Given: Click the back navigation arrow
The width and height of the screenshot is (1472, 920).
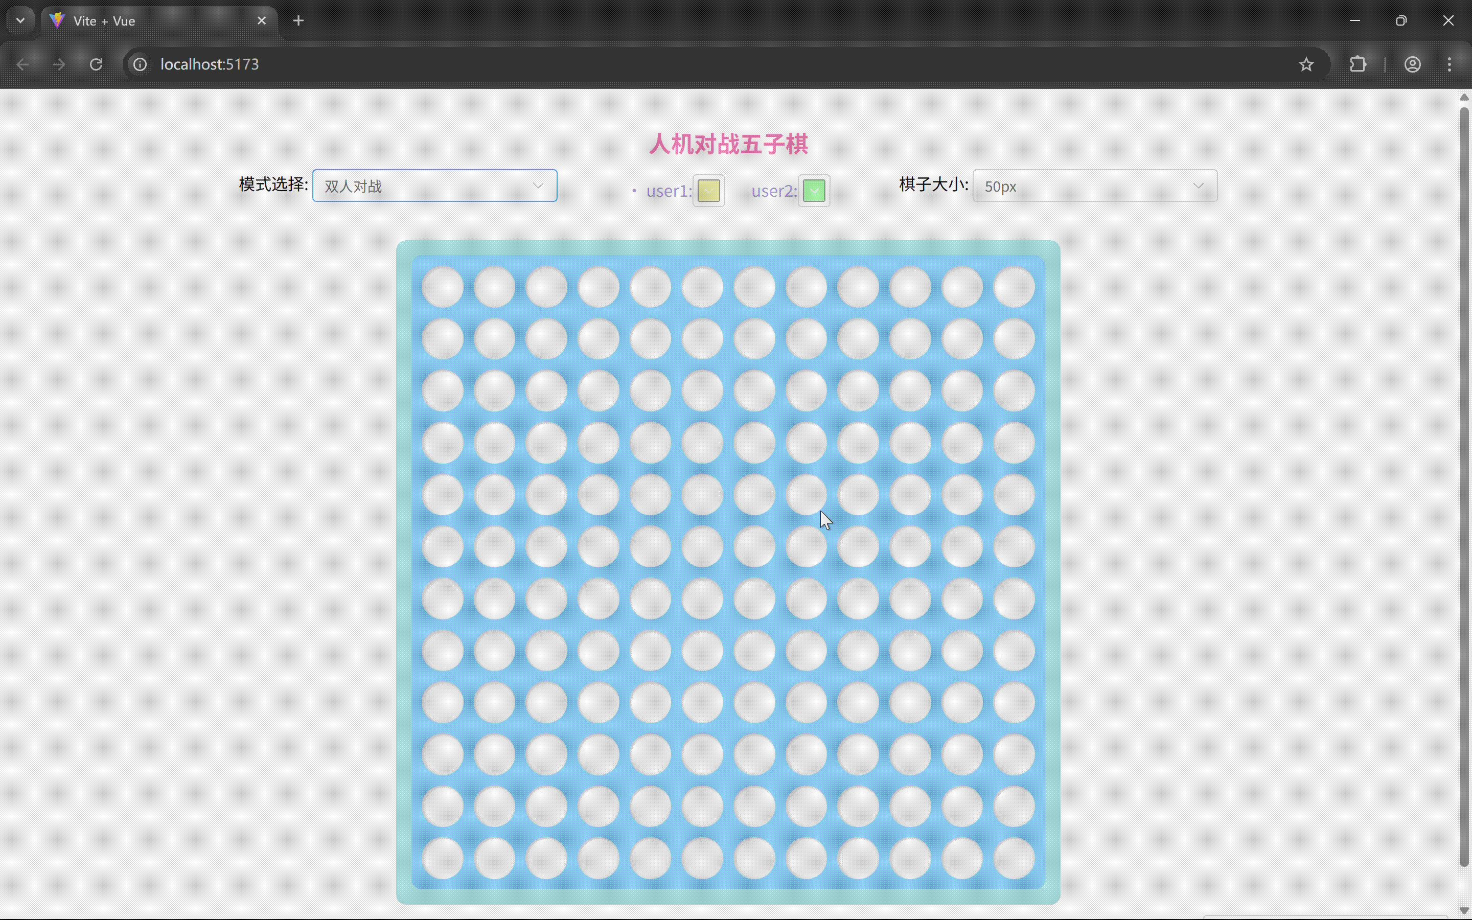Looking at the screenshot, I should click(22, 64).
